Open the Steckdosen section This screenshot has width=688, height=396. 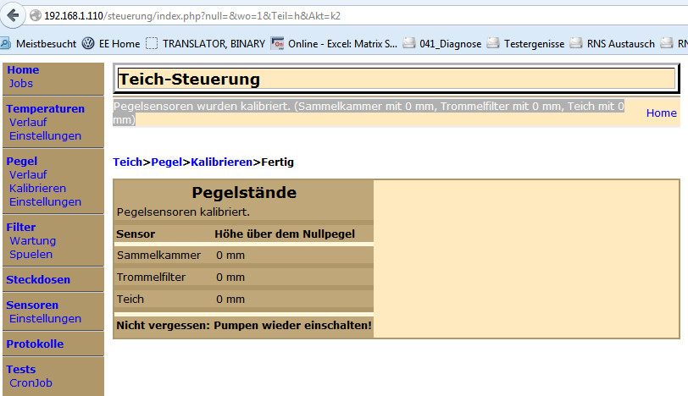pyautogui.click(x=38, y=279)
